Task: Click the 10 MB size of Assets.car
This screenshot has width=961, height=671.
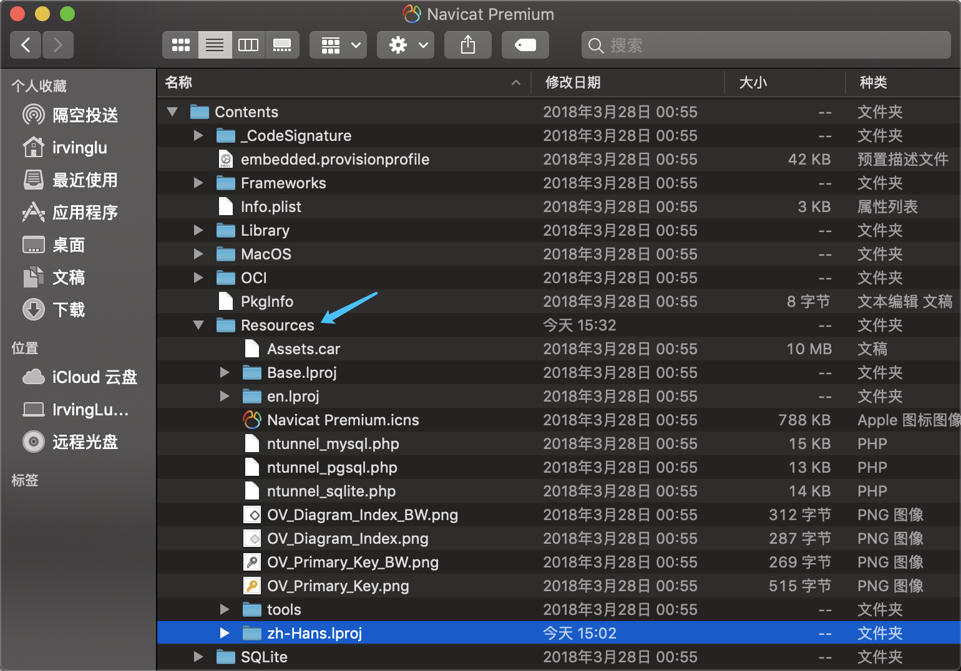Action: (x=809, y=349)
